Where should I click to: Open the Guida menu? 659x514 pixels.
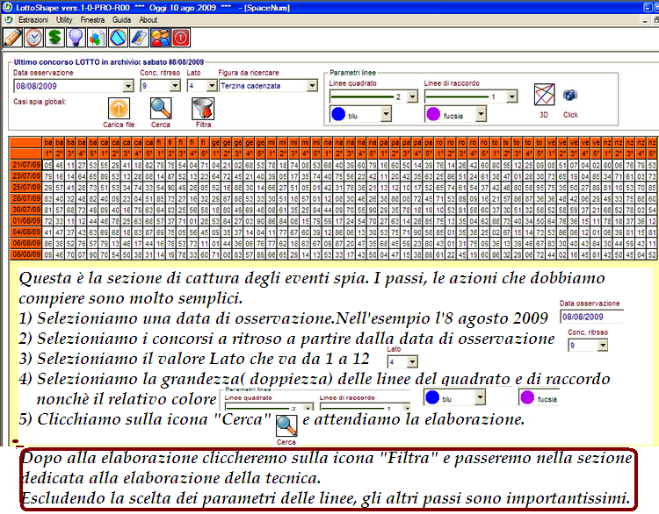click(121, 19)
